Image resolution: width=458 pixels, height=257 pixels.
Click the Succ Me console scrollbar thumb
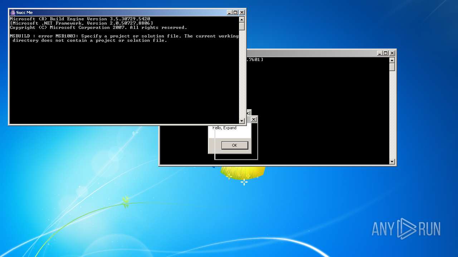click(242, 26)
